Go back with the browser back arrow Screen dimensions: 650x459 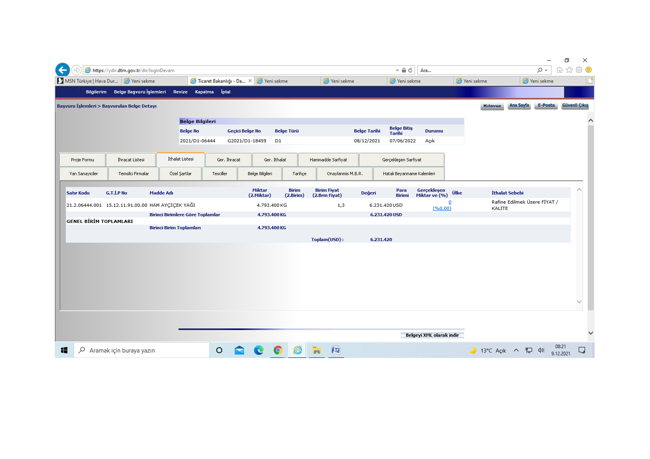tap(63, 70)
